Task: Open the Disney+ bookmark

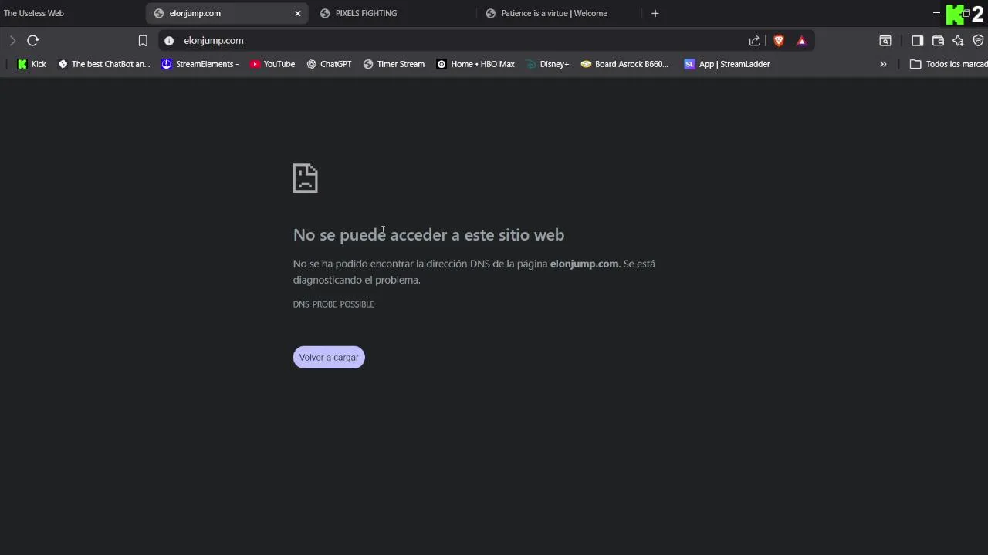Action: [x=547, y=64]
